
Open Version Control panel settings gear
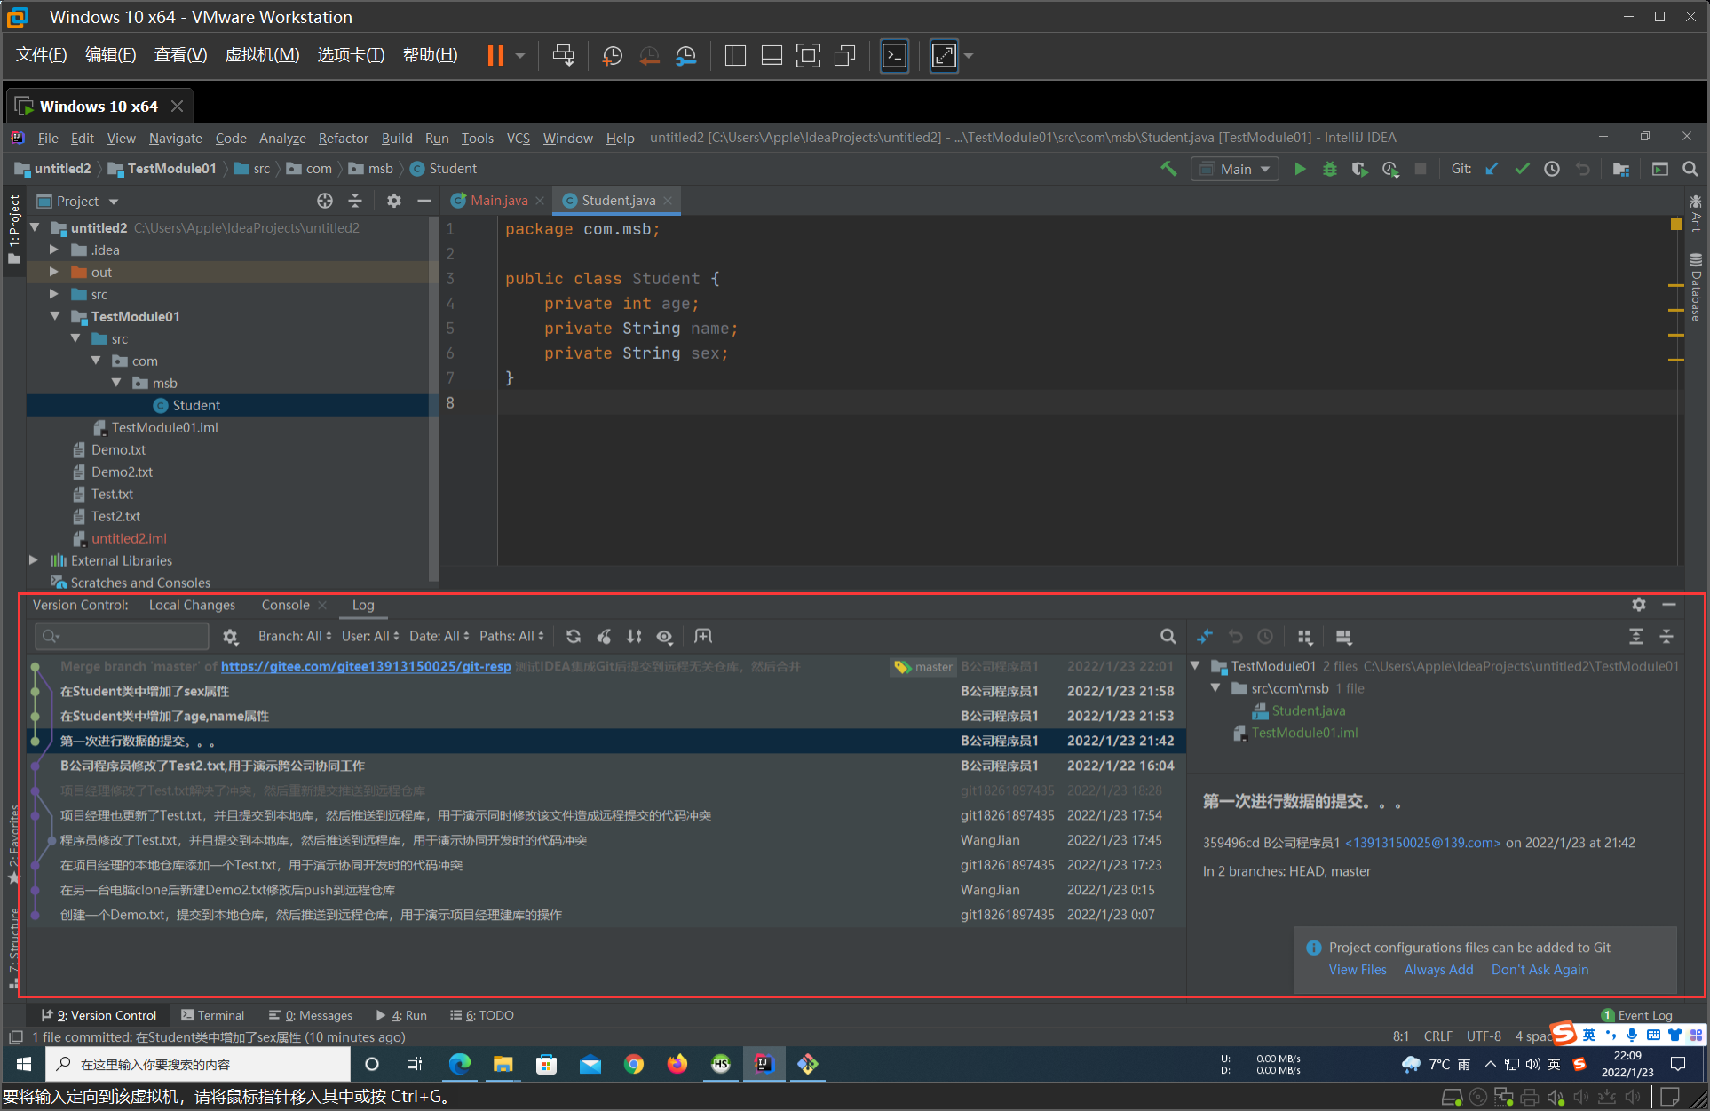point(1639,604)
